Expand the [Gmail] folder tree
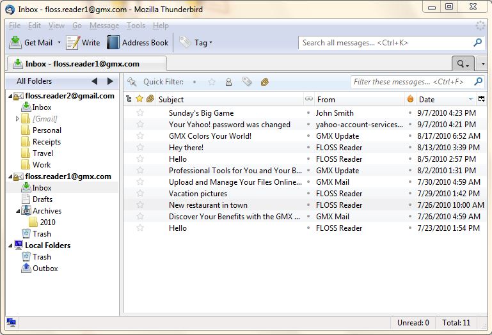 (x=17, y=119)
